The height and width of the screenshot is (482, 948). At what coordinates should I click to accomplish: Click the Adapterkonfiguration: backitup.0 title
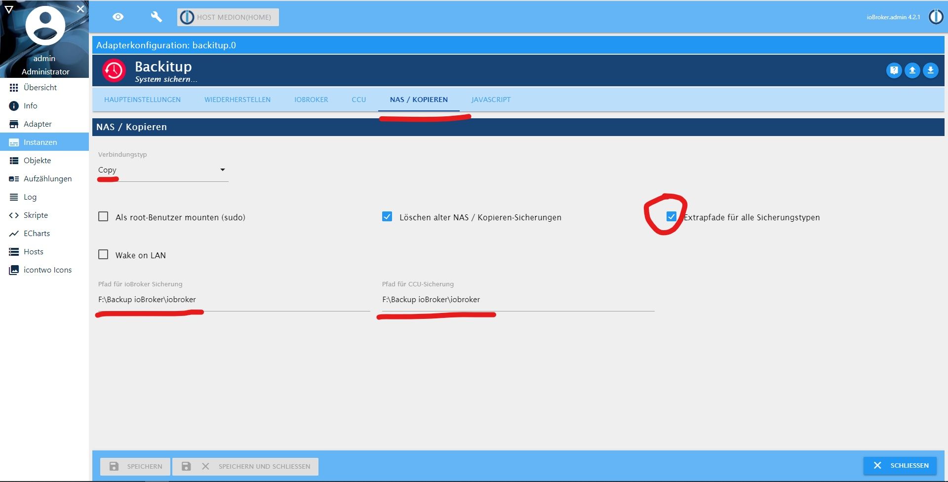(x=166, y=45)
